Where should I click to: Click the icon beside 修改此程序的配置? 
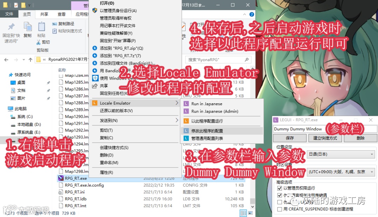tap(186, 131)
